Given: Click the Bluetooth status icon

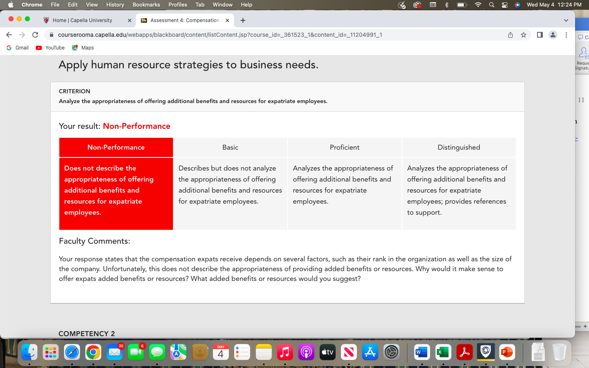Looking at the screenshot, I should point(447,4).
